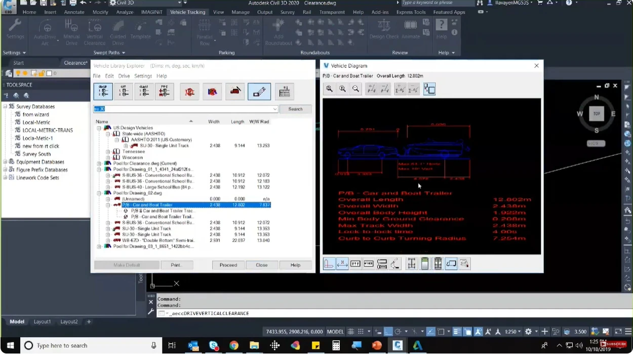
Task: Toggle the highlighted vehicle edit mode button
Action: coord(259,91)
